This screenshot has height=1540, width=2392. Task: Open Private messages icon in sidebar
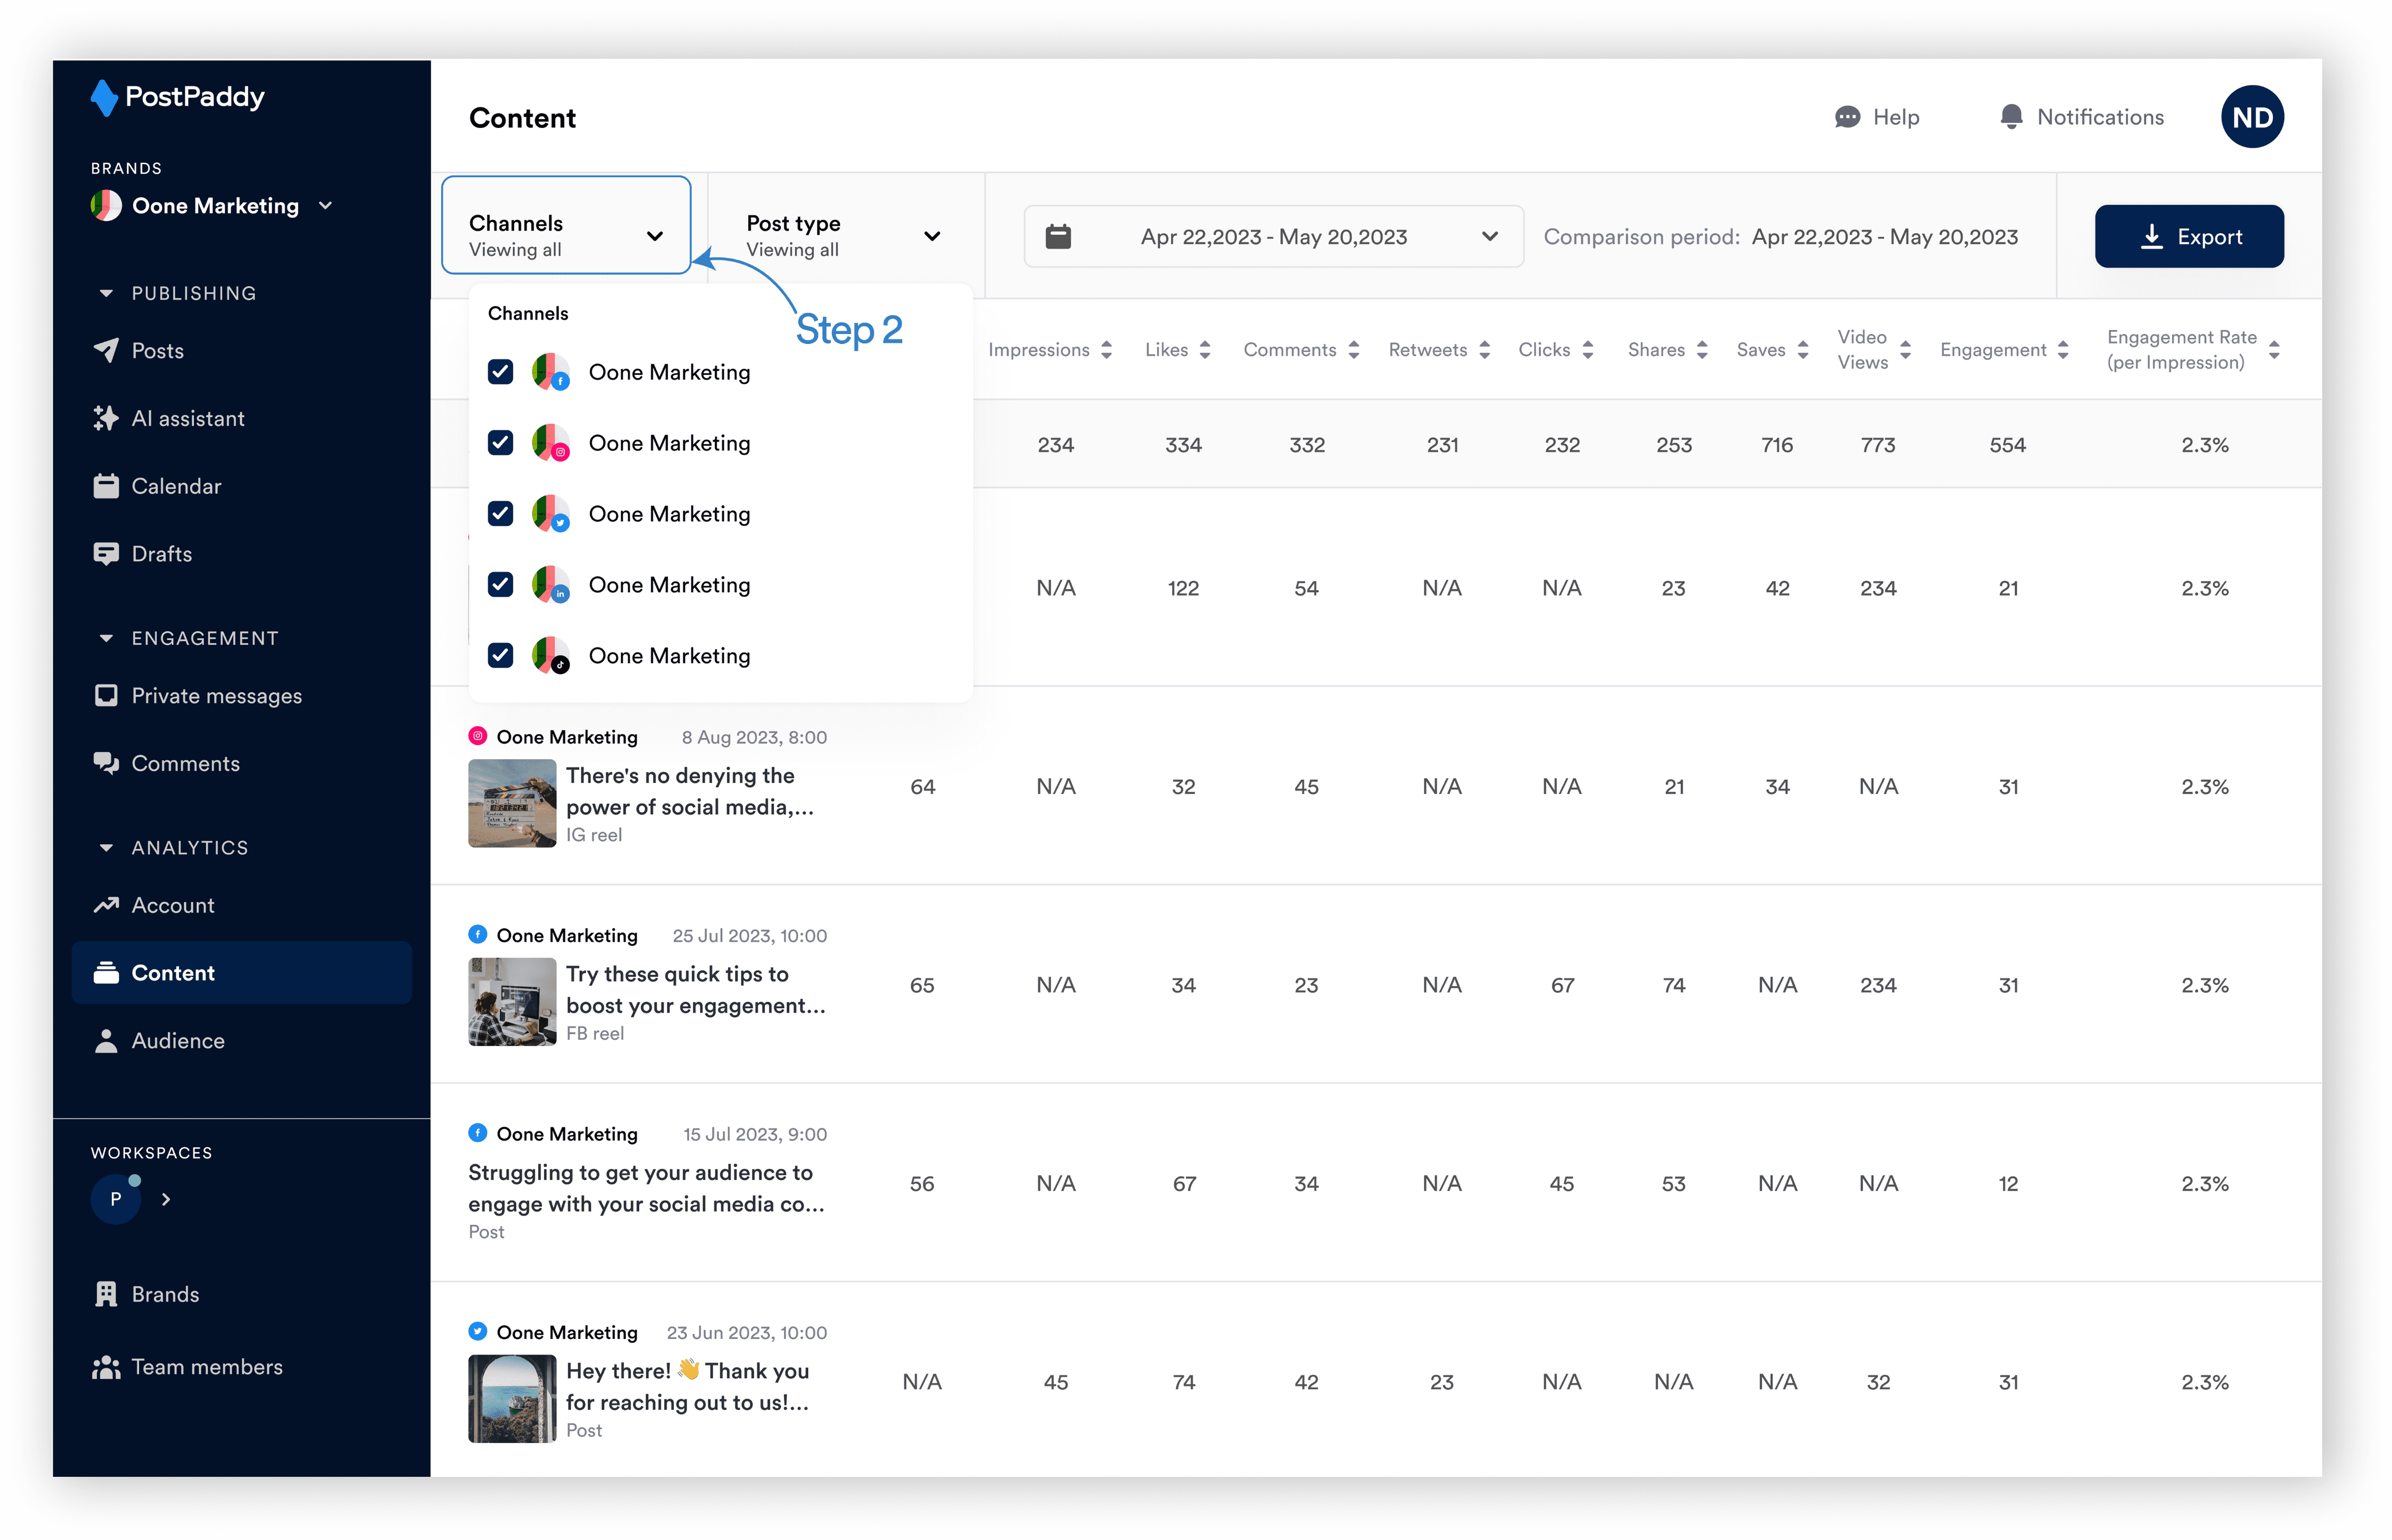click(x=106, y=696)
